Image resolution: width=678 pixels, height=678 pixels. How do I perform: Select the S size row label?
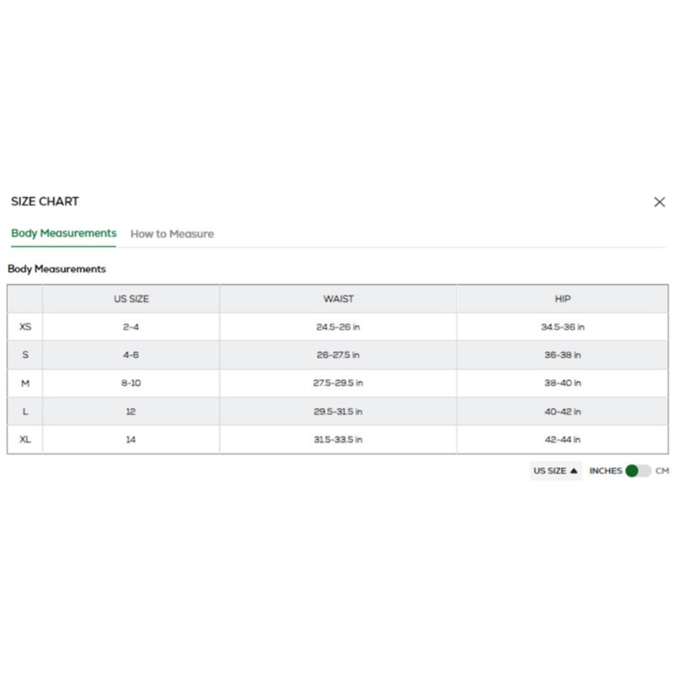(x=25, y=355)
